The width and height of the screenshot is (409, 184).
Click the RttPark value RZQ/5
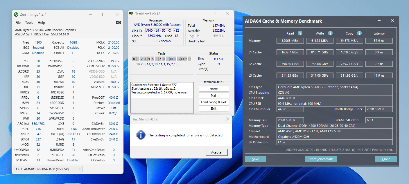click(114, 113)
